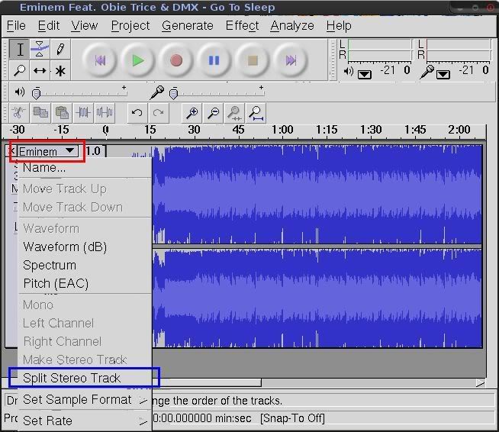Fit selection in window zoom icon
Screen dimensions: 499x432
[234, 113]
